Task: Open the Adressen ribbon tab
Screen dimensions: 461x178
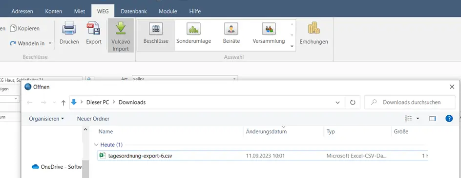Action: click(x=22, y=11)
